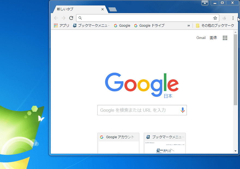This screenshot has width=240, height=169.
Task: Click the Chrome profile user button
Action: click(x=205, y=3)
